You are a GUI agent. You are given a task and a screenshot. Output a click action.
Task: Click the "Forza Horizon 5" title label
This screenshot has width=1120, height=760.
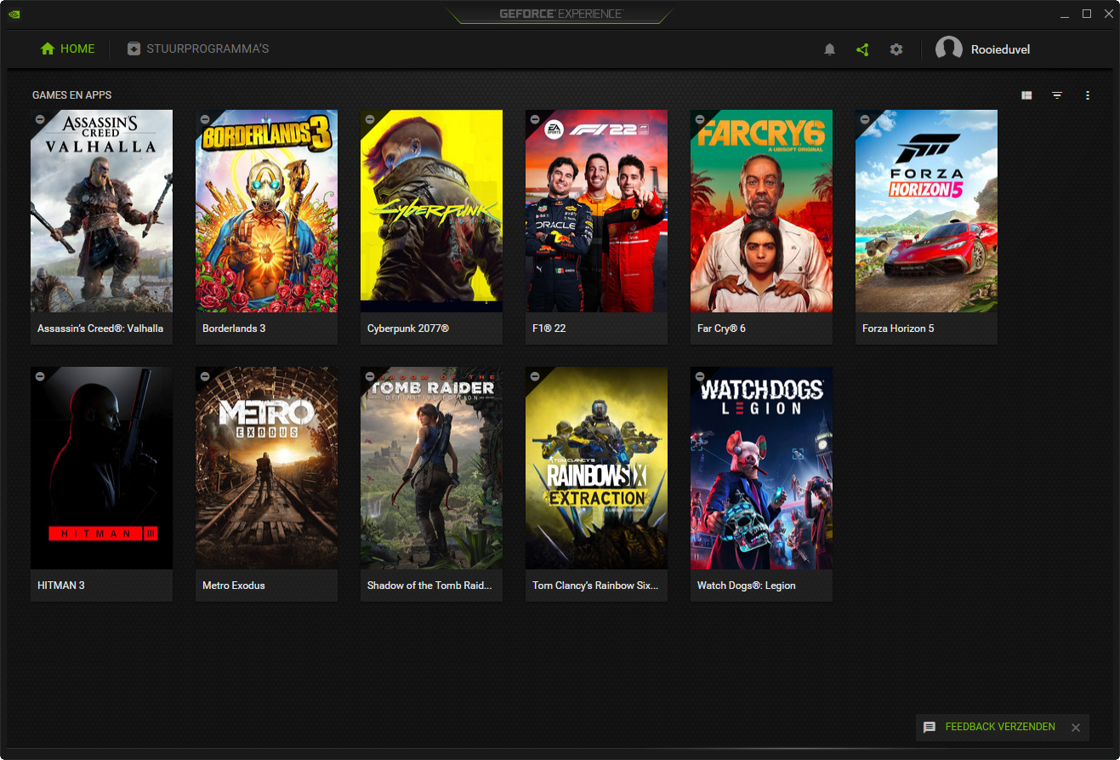(x=898, y=329)
